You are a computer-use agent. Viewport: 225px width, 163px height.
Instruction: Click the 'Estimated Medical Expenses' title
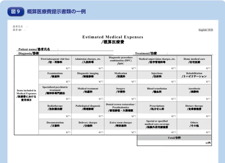(113, 37)
